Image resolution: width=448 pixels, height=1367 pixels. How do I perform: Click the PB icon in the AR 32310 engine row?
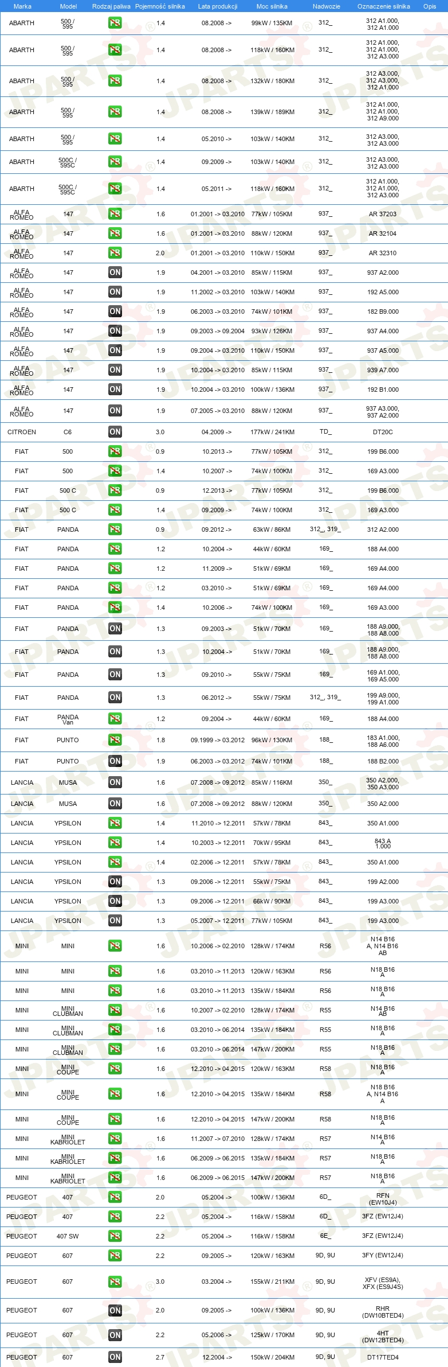click(x=115, y=253)
